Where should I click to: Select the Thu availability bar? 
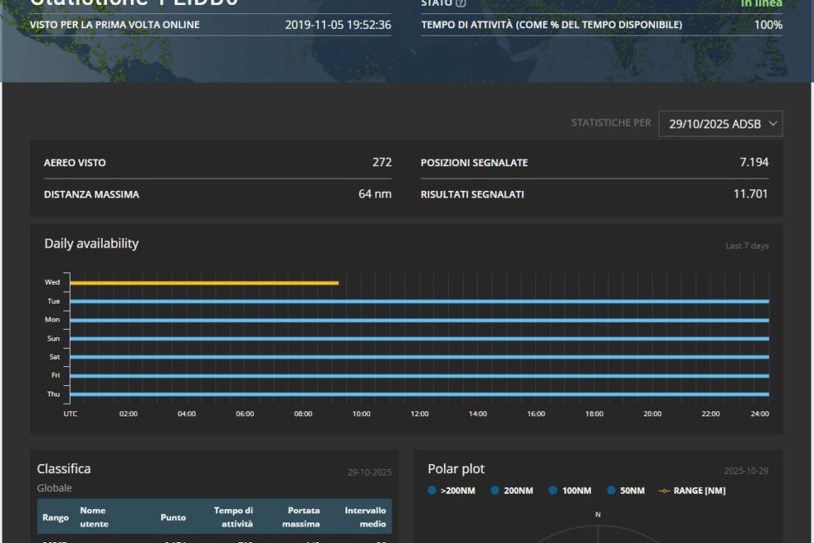[x=419, y=394]
